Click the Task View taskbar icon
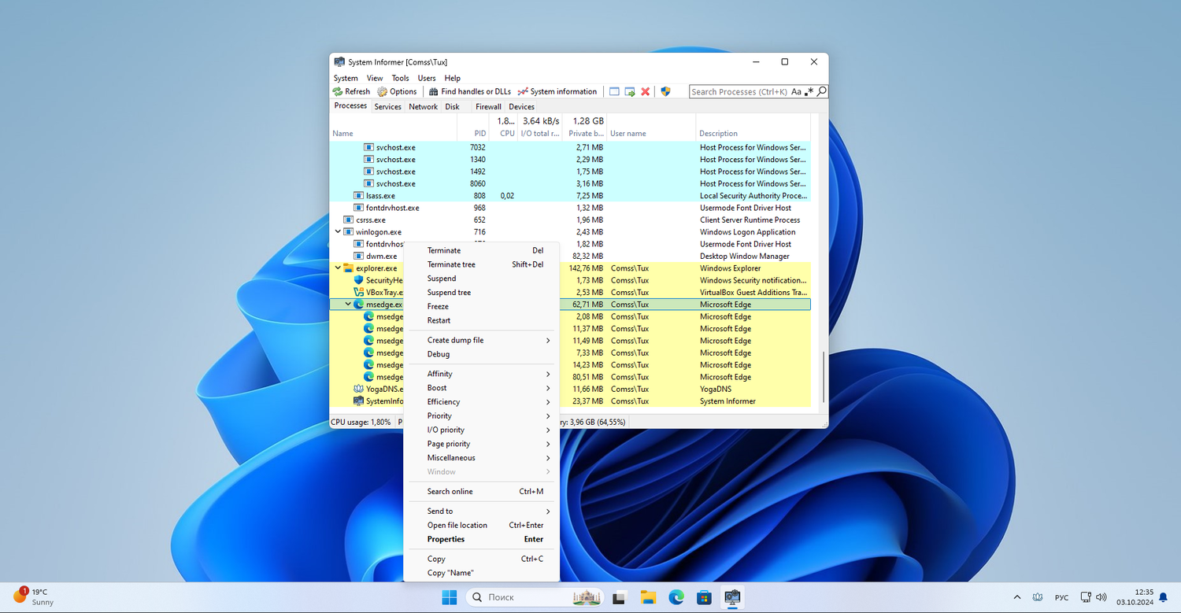The width and height of the screenshot is (1181, 613). tap(620, 597)
